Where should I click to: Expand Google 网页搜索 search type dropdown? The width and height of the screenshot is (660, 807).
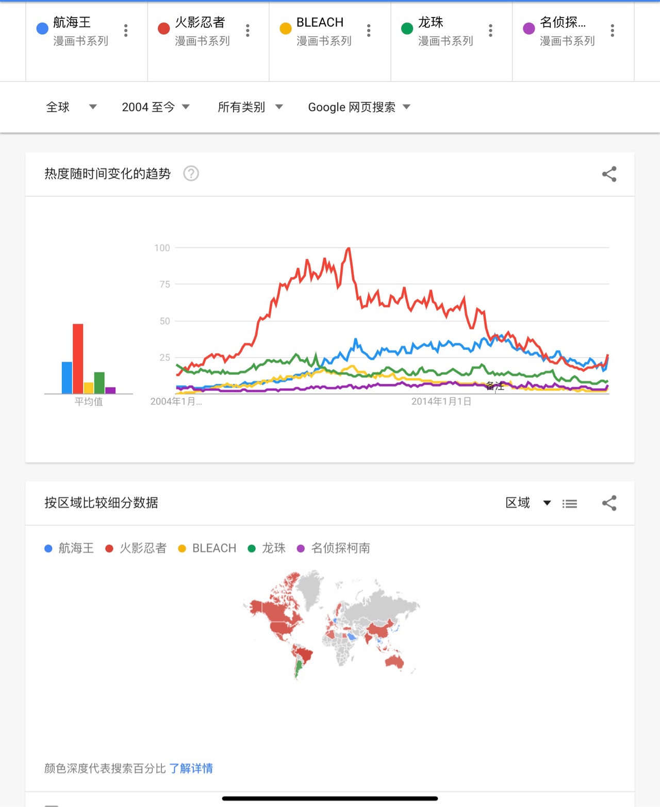(x=359, y=107)
